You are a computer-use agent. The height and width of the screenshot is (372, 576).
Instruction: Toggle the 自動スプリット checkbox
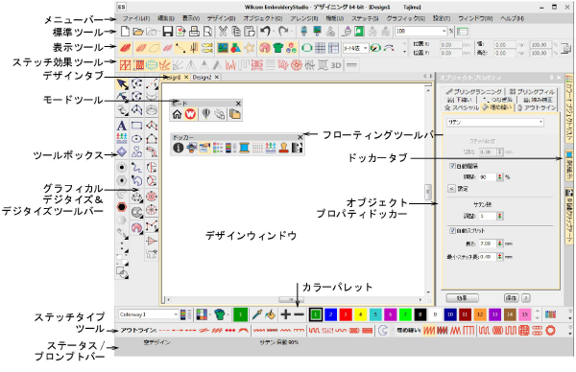[x=452, y=231]
